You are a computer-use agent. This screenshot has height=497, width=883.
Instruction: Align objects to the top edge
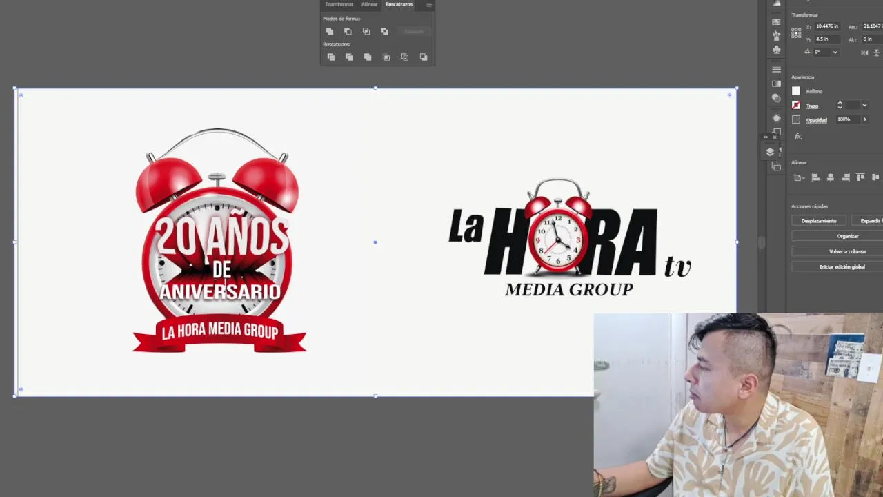click(x=860, y=177)
